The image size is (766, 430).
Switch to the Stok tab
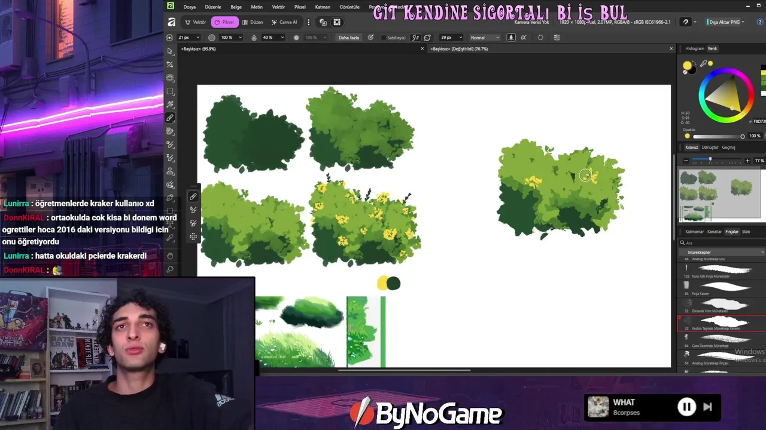(x=746, y=232)
